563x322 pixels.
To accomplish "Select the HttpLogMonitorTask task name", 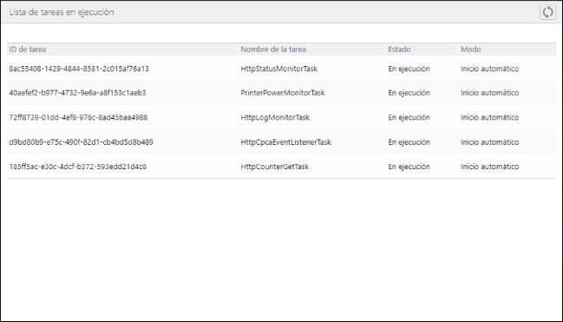I will tap(275, 117).
